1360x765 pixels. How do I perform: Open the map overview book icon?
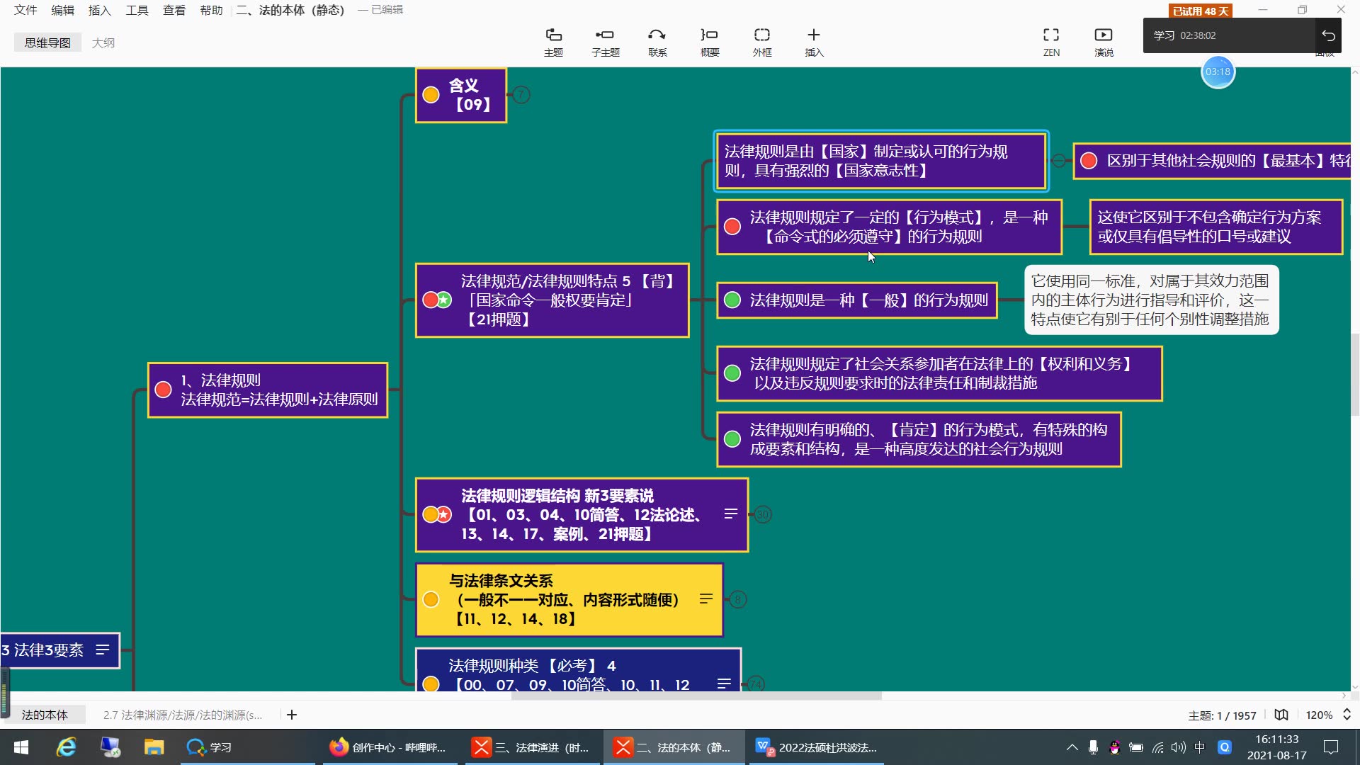1281,715
